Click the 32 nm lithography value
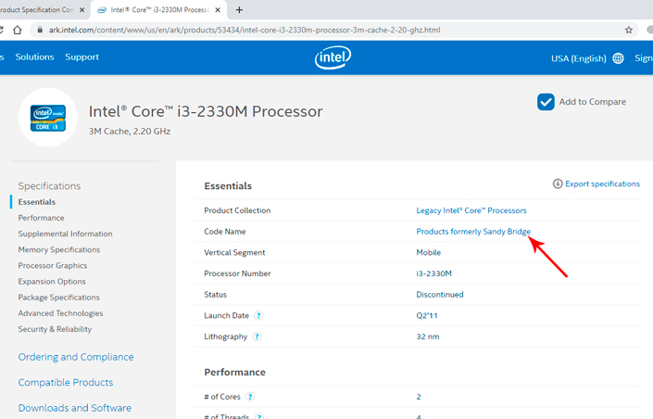The width and height of the screenshot is (653, 419). click(x=428, y=336)
